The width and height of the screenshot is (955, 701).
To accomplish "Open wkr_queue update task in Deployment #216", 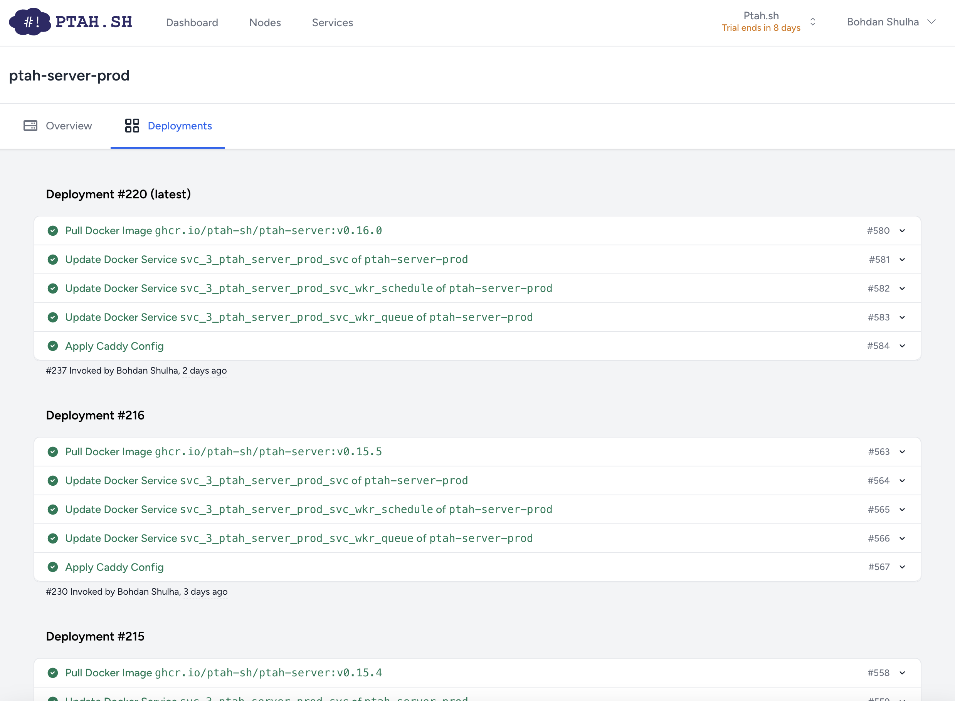I will 477,538.
